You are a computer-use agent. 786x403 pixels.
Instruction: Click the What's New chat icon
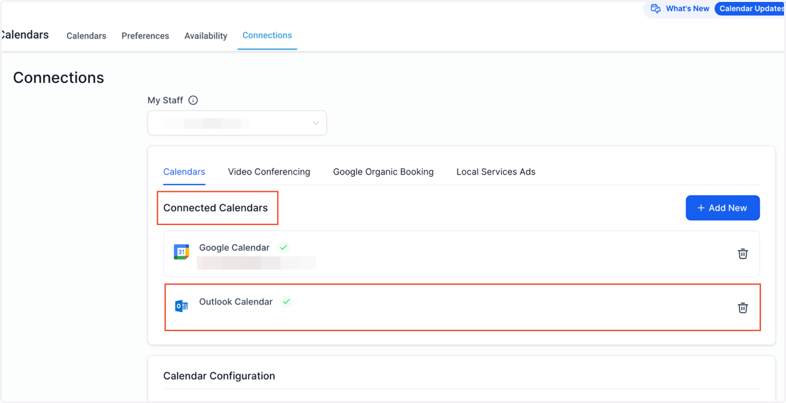coord(656,9)
